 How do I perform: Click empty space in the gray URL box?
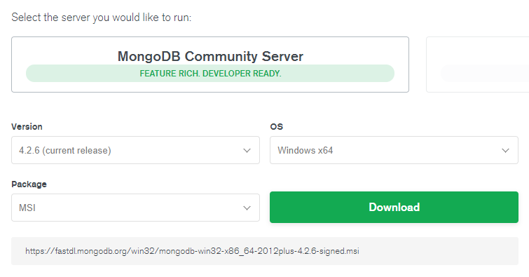click(439, 251)
